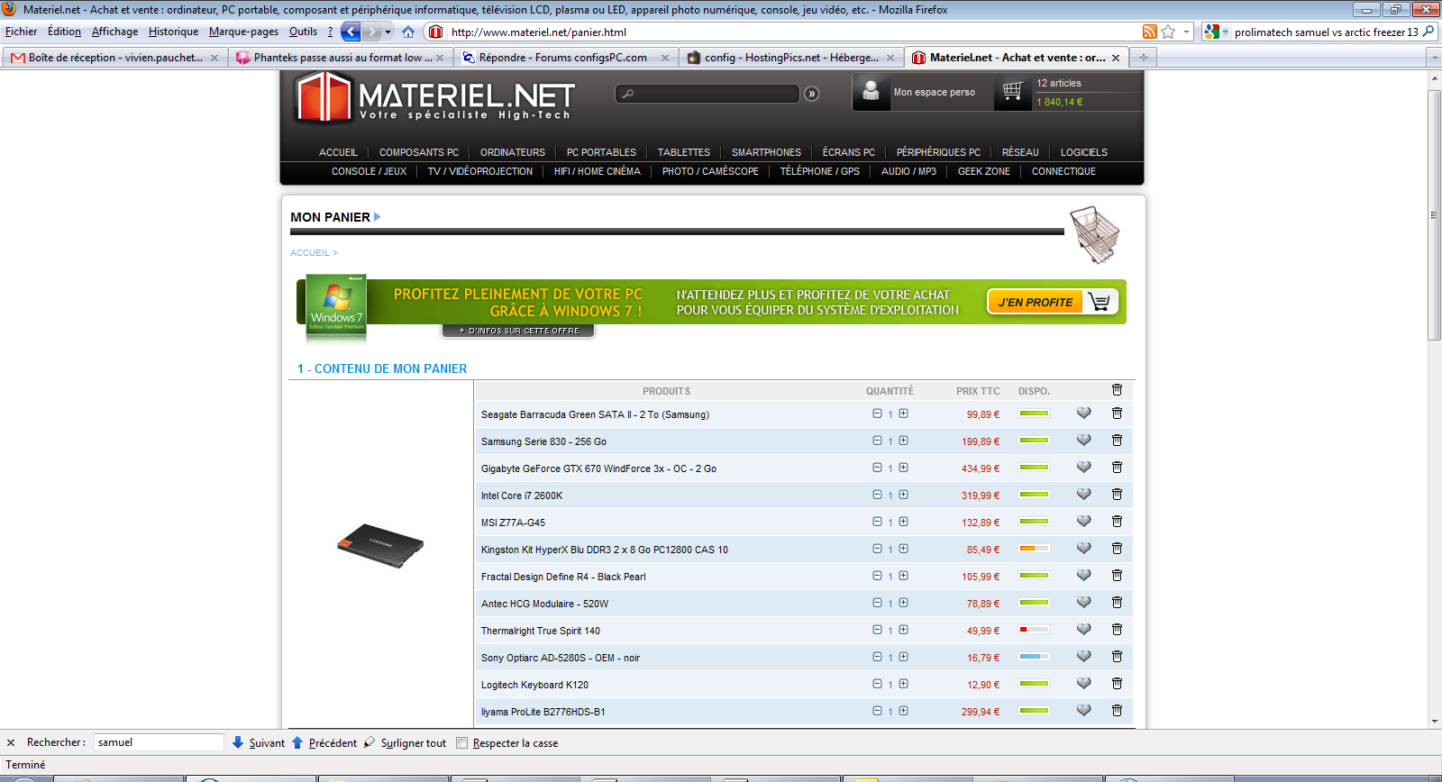
Task: Delete Samsung Serie 830 from the cart
Action: [x=1117, y=441]
